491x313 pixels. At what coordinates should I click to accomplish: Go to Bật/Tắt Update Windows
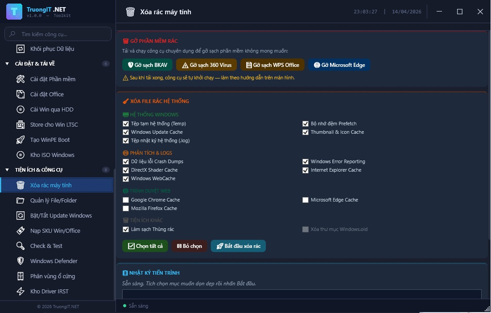61,216
